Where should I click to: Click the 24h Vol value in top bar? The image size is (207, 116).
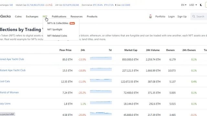[71, 5]
